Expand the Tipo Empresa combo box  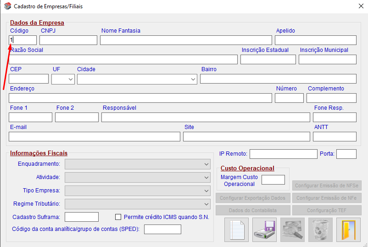click(138, 191)
